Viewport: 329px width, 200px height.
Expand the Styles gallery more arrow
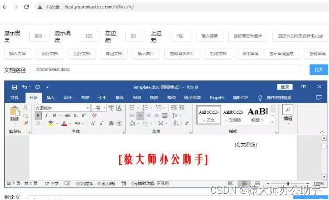(272, 122)
